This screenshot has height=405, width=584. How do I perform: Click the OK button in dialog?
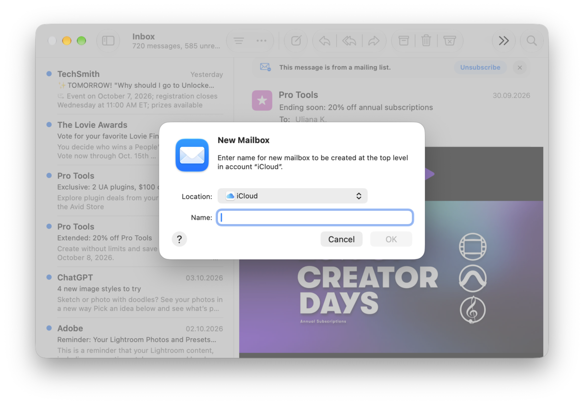tap(391, 239)
